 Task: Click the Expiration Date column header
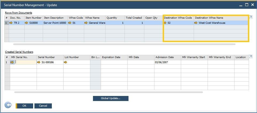point(114,57)
